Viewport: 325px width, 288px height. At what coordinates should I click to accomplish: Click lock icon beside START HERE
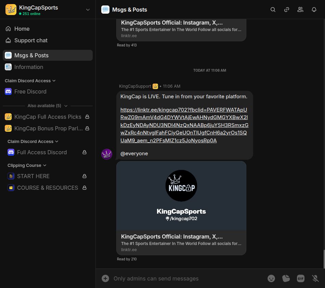[84, 176]
